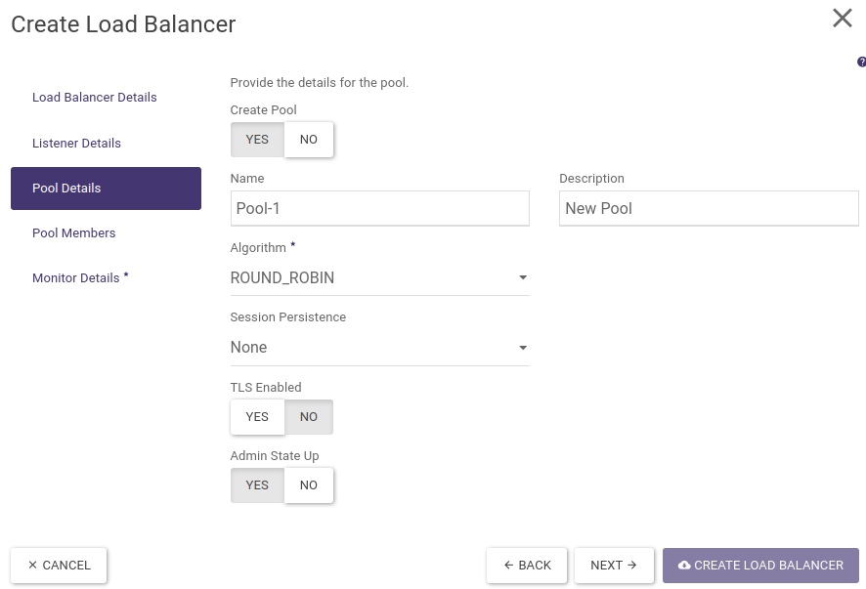The height and width of the screenshot is (589, 866).
Task: Set TLS Enabled to No
Action: pyautogui.click(x=309, y=417)
